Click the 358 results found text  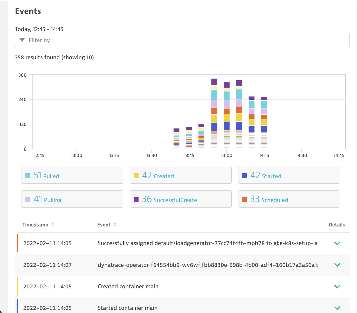coord(54,58)
